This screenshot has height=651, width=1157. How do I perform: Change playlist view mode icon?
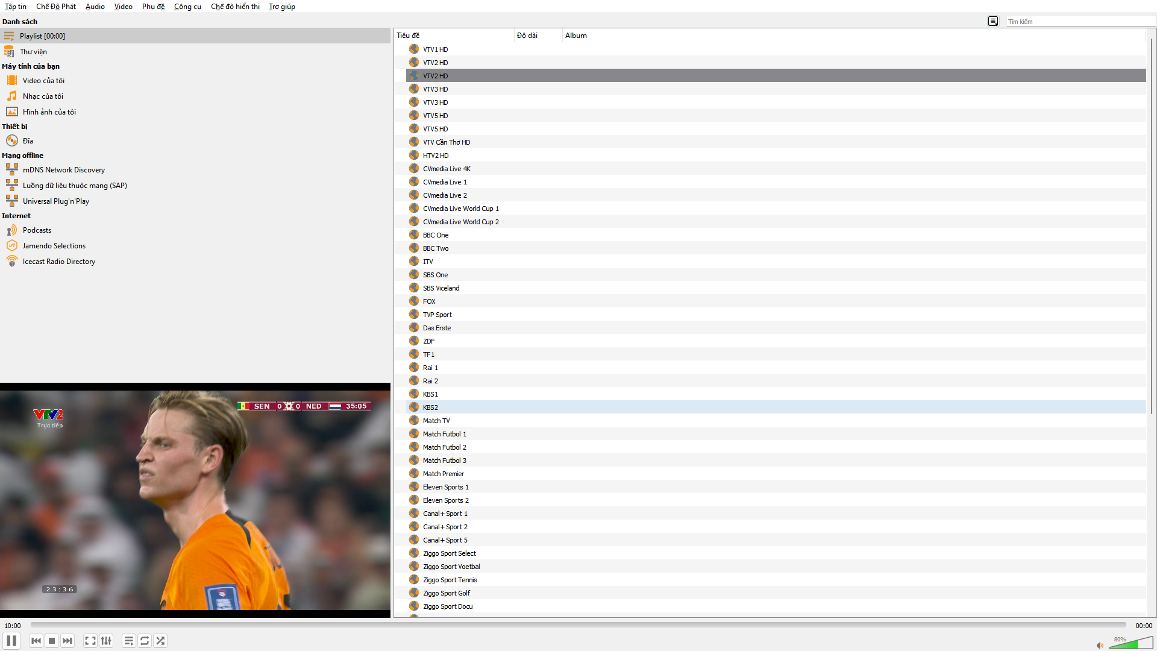click(x=993, y=22)
